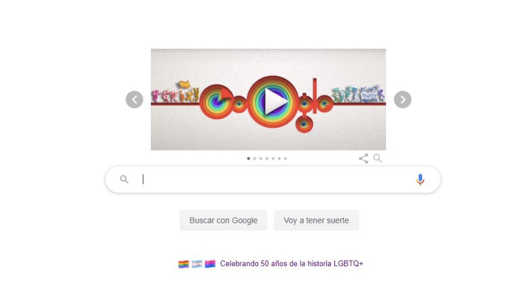This screenshot has width=519, height=292.
Task: Click the Voy a tener suerte button
Action: pyautogui.click(x=316, y=220)
